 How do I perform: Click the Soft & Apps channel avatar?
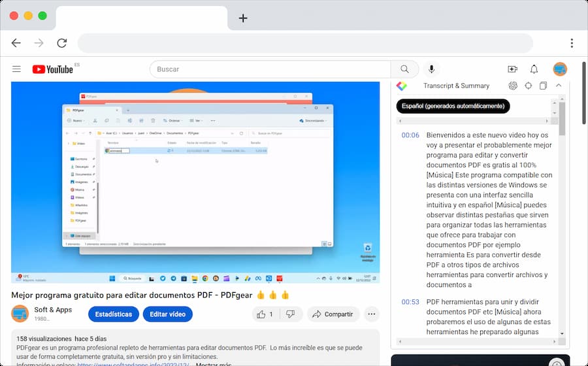[x=20, y=314]
